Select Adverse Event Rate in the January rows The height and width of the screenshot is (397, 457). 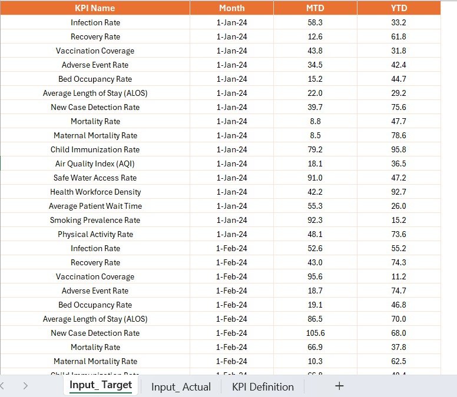95,65
